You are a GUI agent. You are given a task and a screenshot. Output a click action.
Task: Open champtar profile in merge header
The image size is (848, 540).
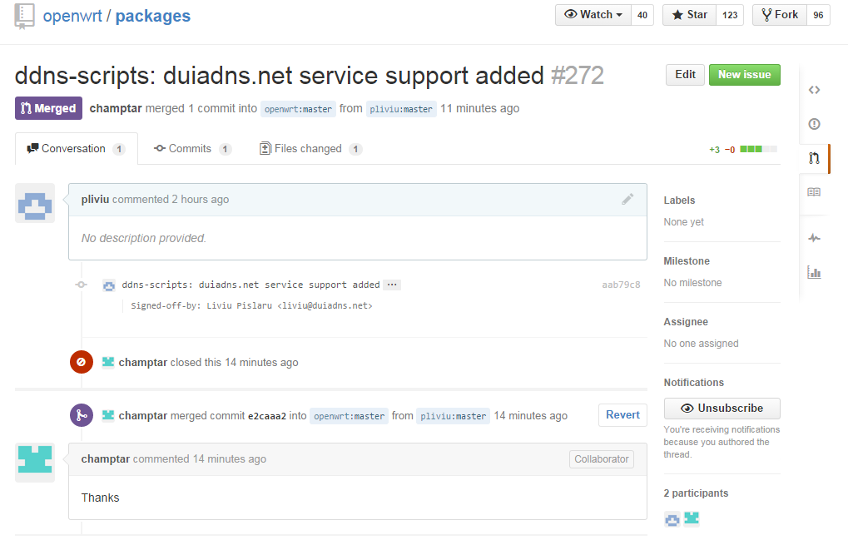116,108
